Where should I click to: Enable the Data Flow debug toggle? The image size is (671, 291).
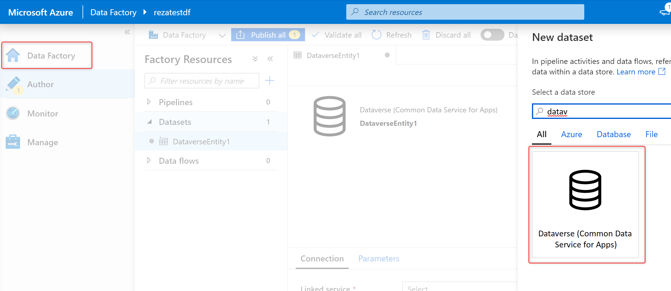pos(492,35)
